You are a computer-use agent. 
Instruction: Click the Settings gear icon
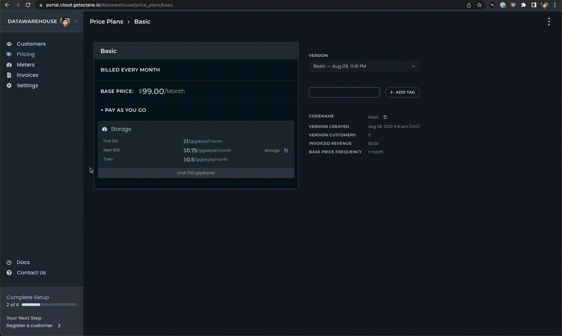(9, 86)
